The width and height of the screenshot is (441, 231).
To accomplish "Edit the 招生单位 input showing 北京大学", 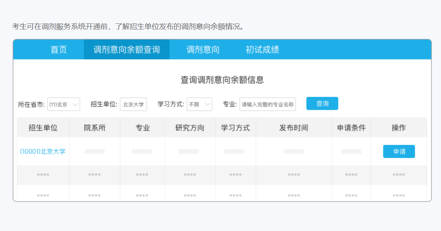I will 133,104.
